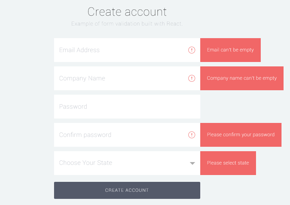Click the React form validation subtitle text

(127, 23)
